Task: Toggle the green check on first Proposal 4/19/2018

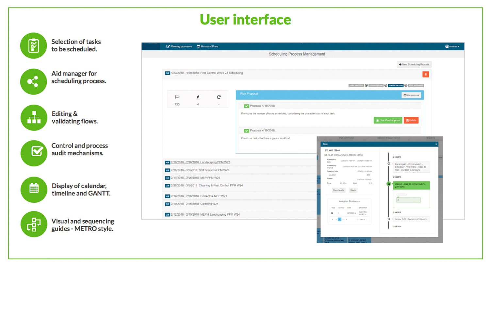Action: coord(247,106)
